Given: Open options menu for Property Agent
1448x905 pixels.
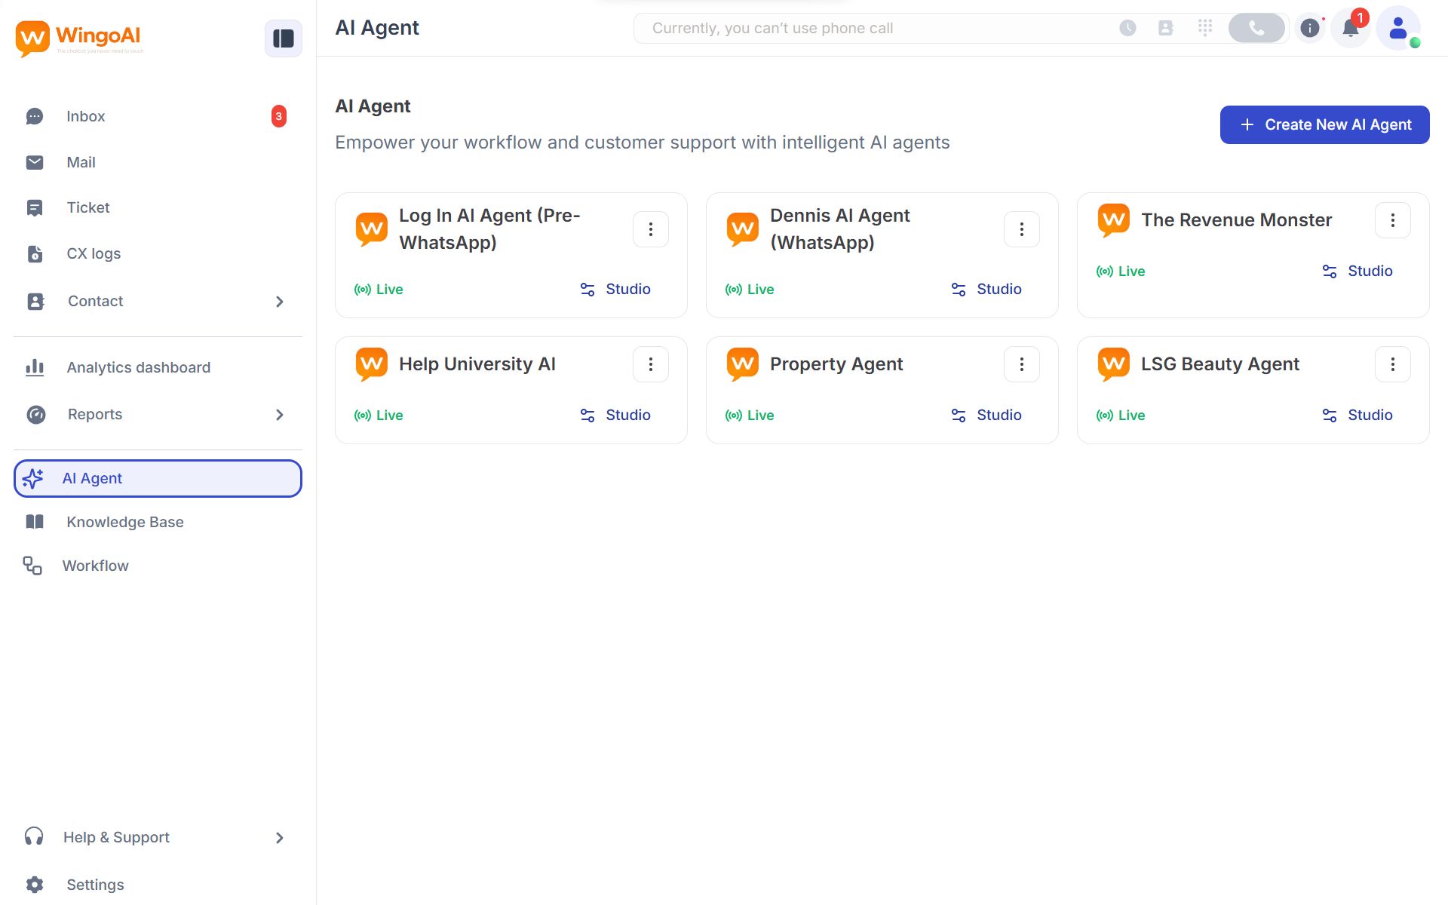Looking at the screenshot, I should click(x=1021, y=364).
